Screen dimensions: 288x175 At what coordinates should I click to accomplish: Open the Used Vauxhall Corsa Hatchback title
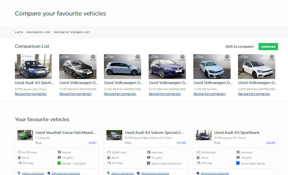coord(65,133)
